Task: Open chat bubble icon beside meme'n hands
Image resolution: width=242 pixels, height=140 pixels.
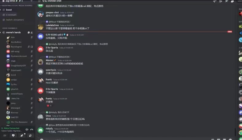Action: [x=29, y=32]
